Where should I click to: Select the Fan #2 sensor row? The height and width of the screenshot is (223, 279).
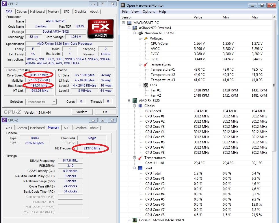[x=196, y=95]
